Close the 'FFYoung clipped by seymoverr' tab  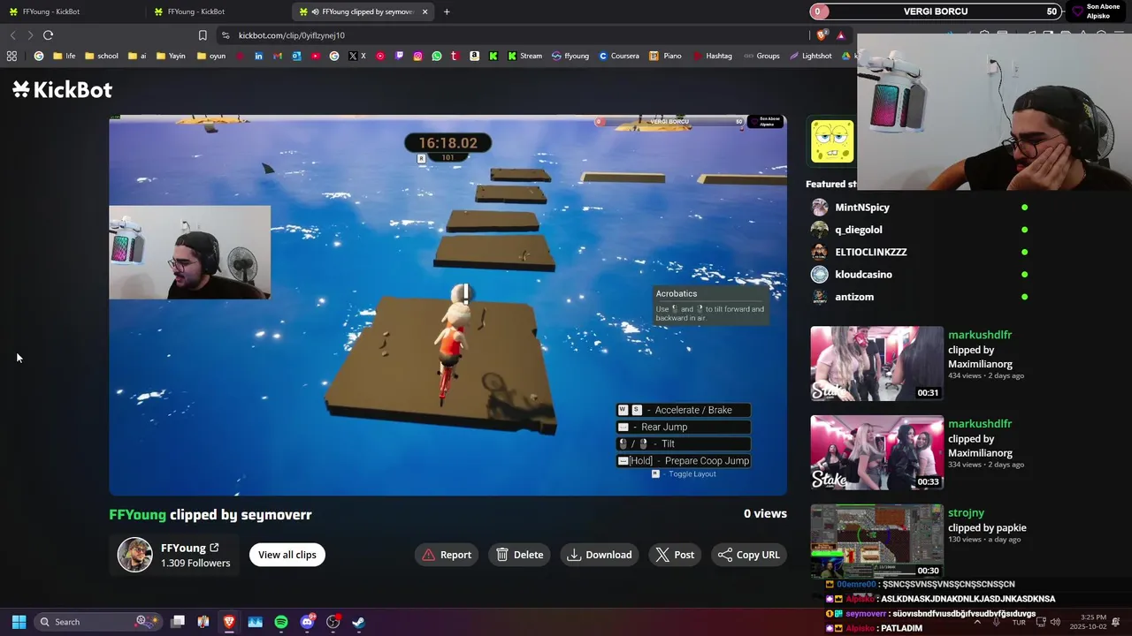point(424,11)
